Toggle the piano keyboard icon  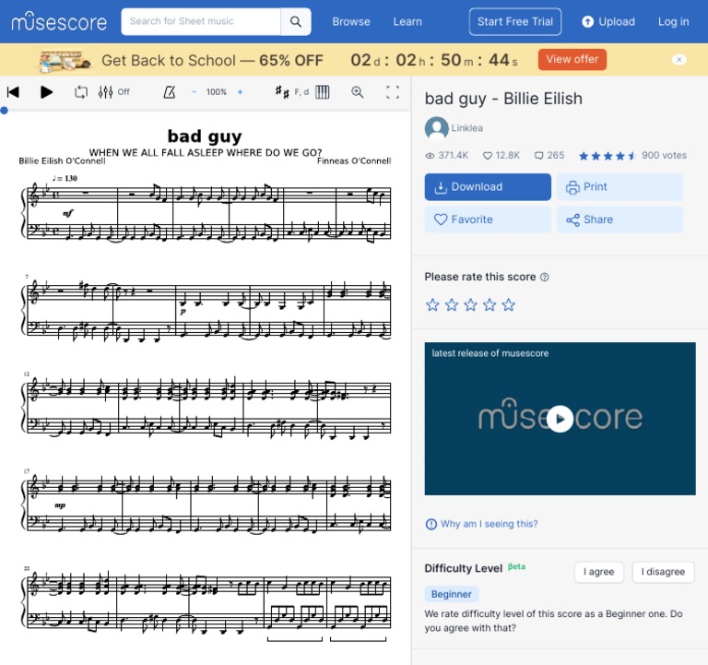pos(323,92)
